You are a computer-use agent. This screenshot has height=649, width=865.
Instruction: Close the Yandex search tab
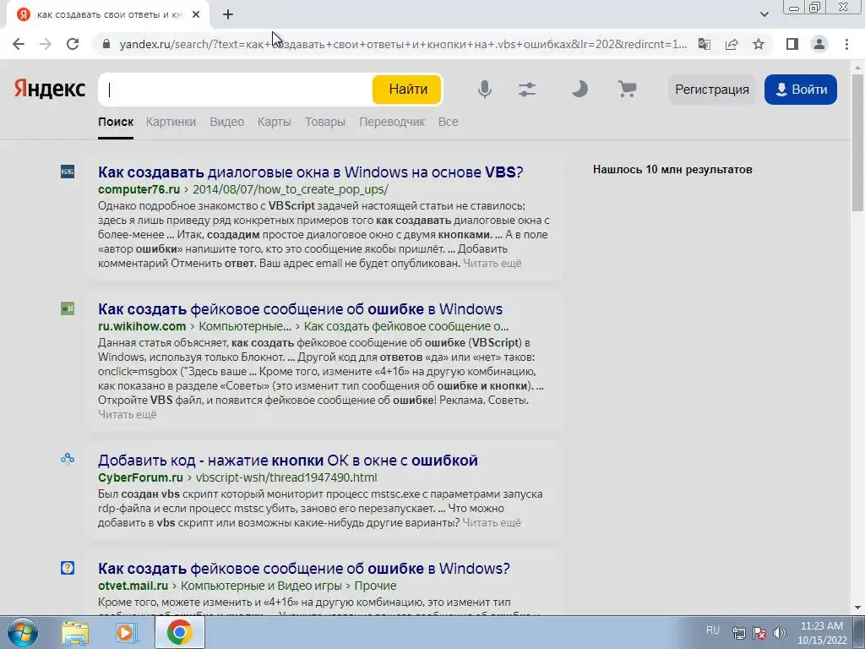coord(196,15)
